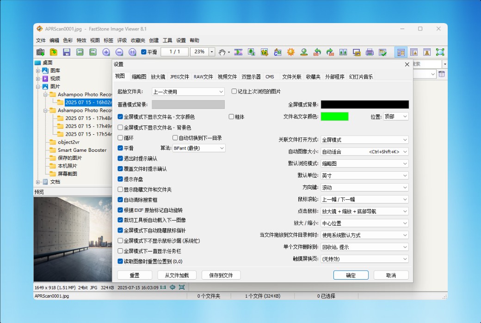Viewport: 481px width, 323px height.
Task: Open the 色彩 menu
Action: [x=68, y=41]
